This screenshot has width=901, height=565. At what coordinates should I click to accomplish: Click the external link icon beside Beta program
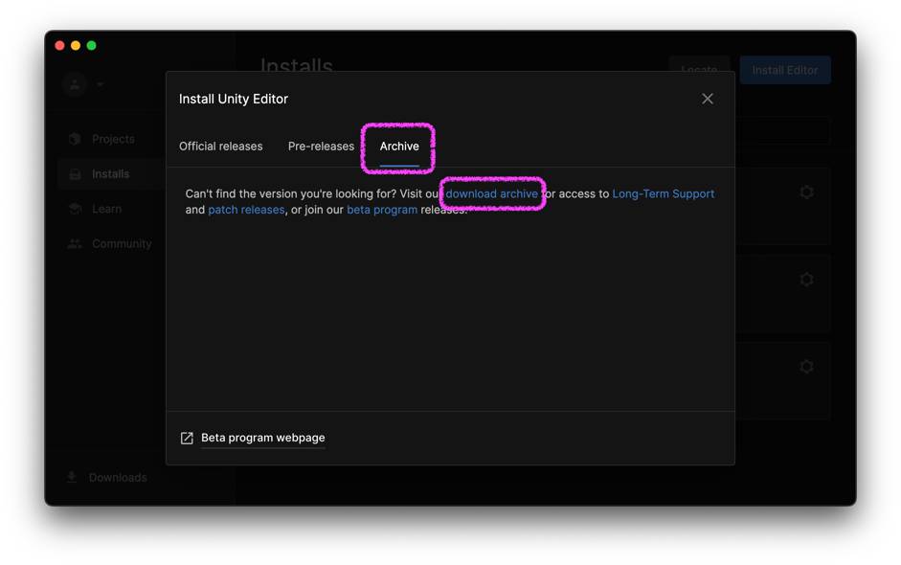(x=187, y=439)
